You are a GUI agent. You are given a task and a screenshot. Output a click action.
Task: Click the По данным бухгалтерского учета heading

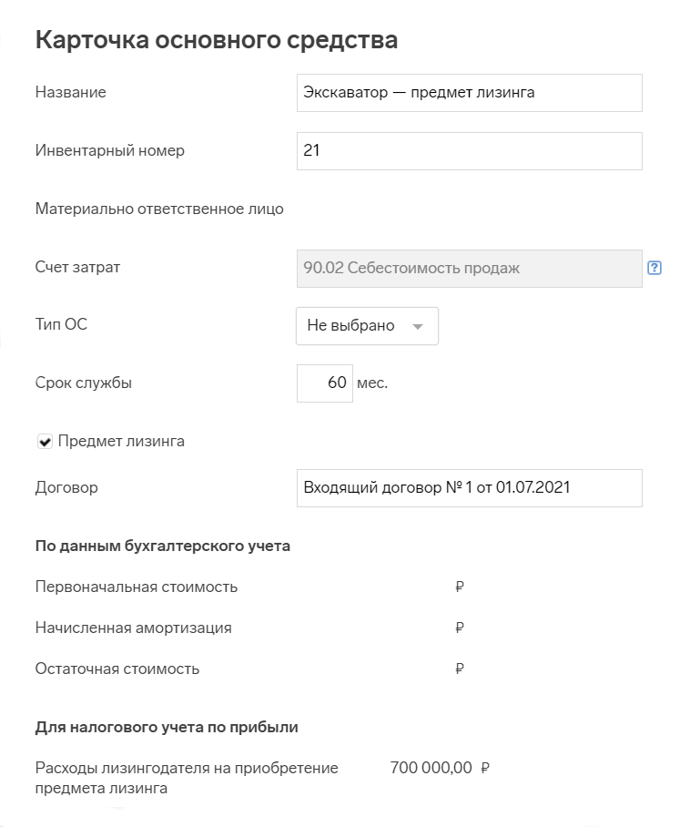(x=162, y=546)
